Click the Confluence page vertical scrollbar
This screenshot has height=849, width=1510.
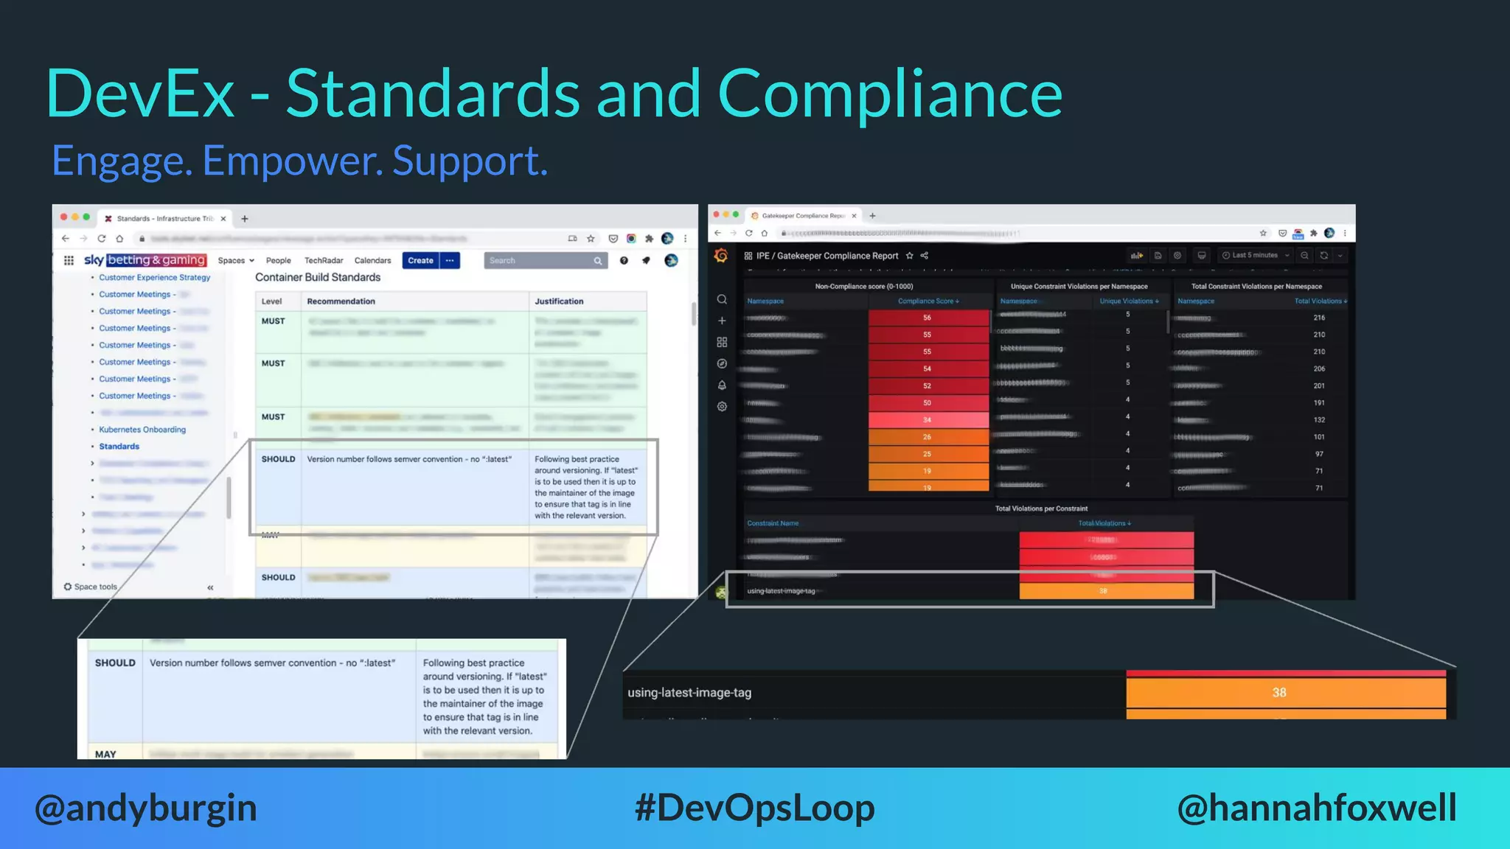tap(694, 313)
